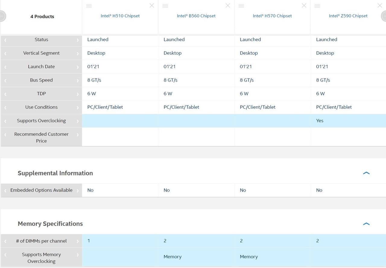
Task: Click left chevron on DIMMs per channel row
Action: click(5, 241)
